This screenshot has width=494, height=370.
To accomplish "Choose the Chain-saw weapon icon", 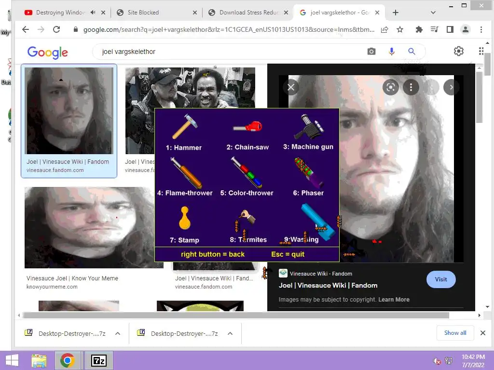I will pyautogui.click(x=247, y=127).
